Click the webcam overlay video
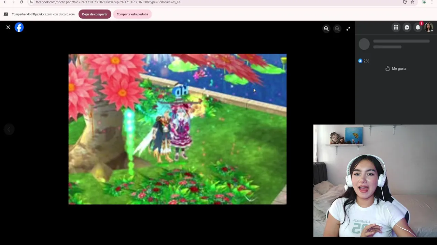 coord(375,181)
